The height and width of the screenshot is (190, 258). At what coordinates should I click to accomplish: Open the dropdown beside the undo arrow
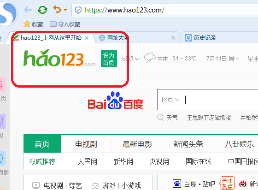pyautogui.click(x=65, y=10)
